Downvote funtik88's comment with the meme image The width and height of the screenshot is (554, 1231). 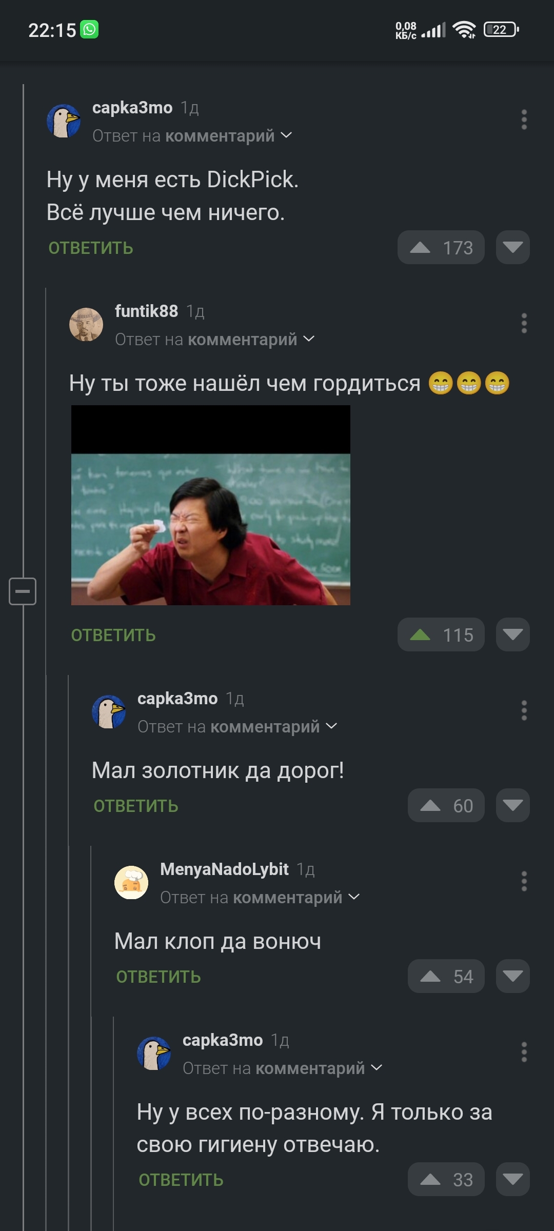(x=512, y=635)
